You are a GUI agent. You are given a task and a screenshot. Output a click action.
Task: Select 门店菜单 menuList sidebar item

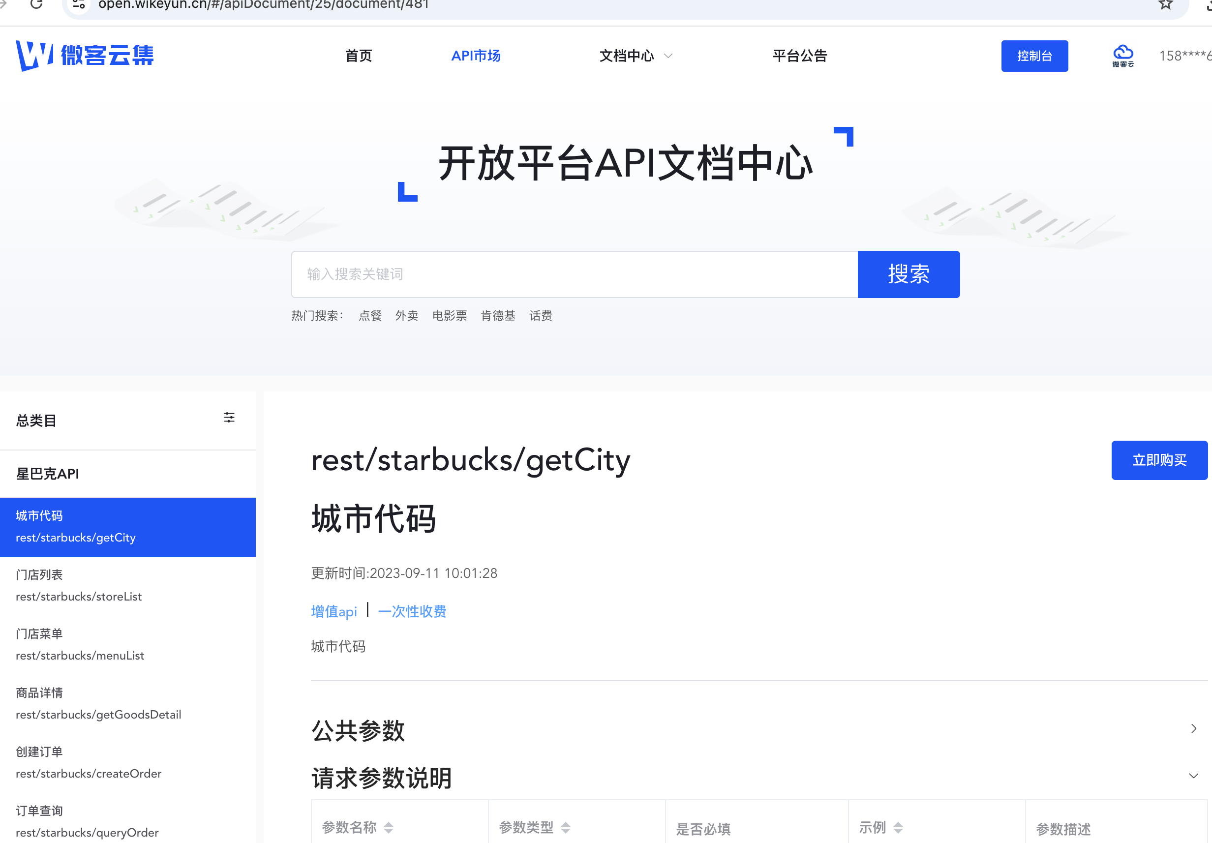(x=128, y=645)
